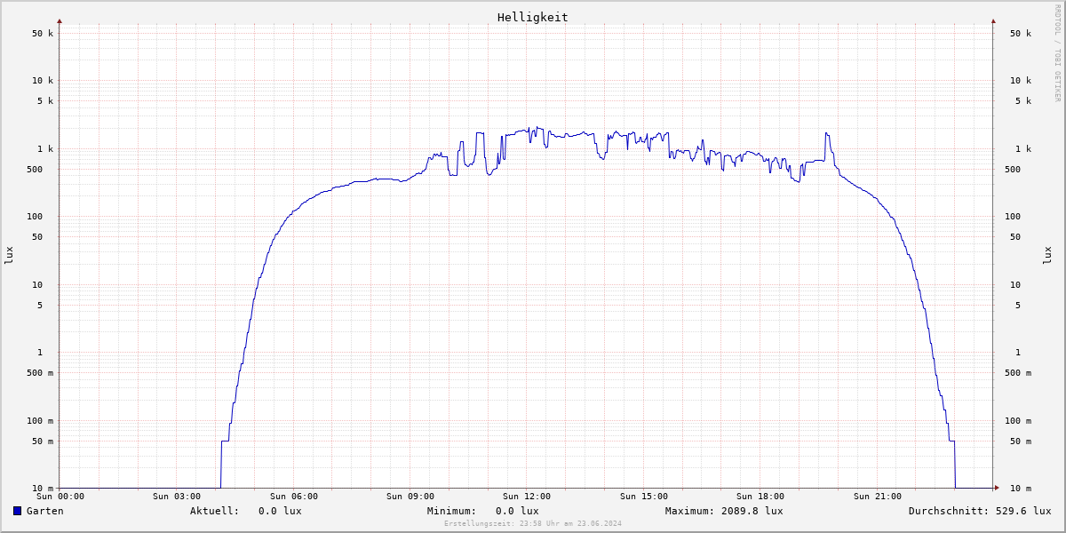Click the Sun 06:00 time axis label
The width and height of the screenshot is (1066, 533).
pos(294,497)
